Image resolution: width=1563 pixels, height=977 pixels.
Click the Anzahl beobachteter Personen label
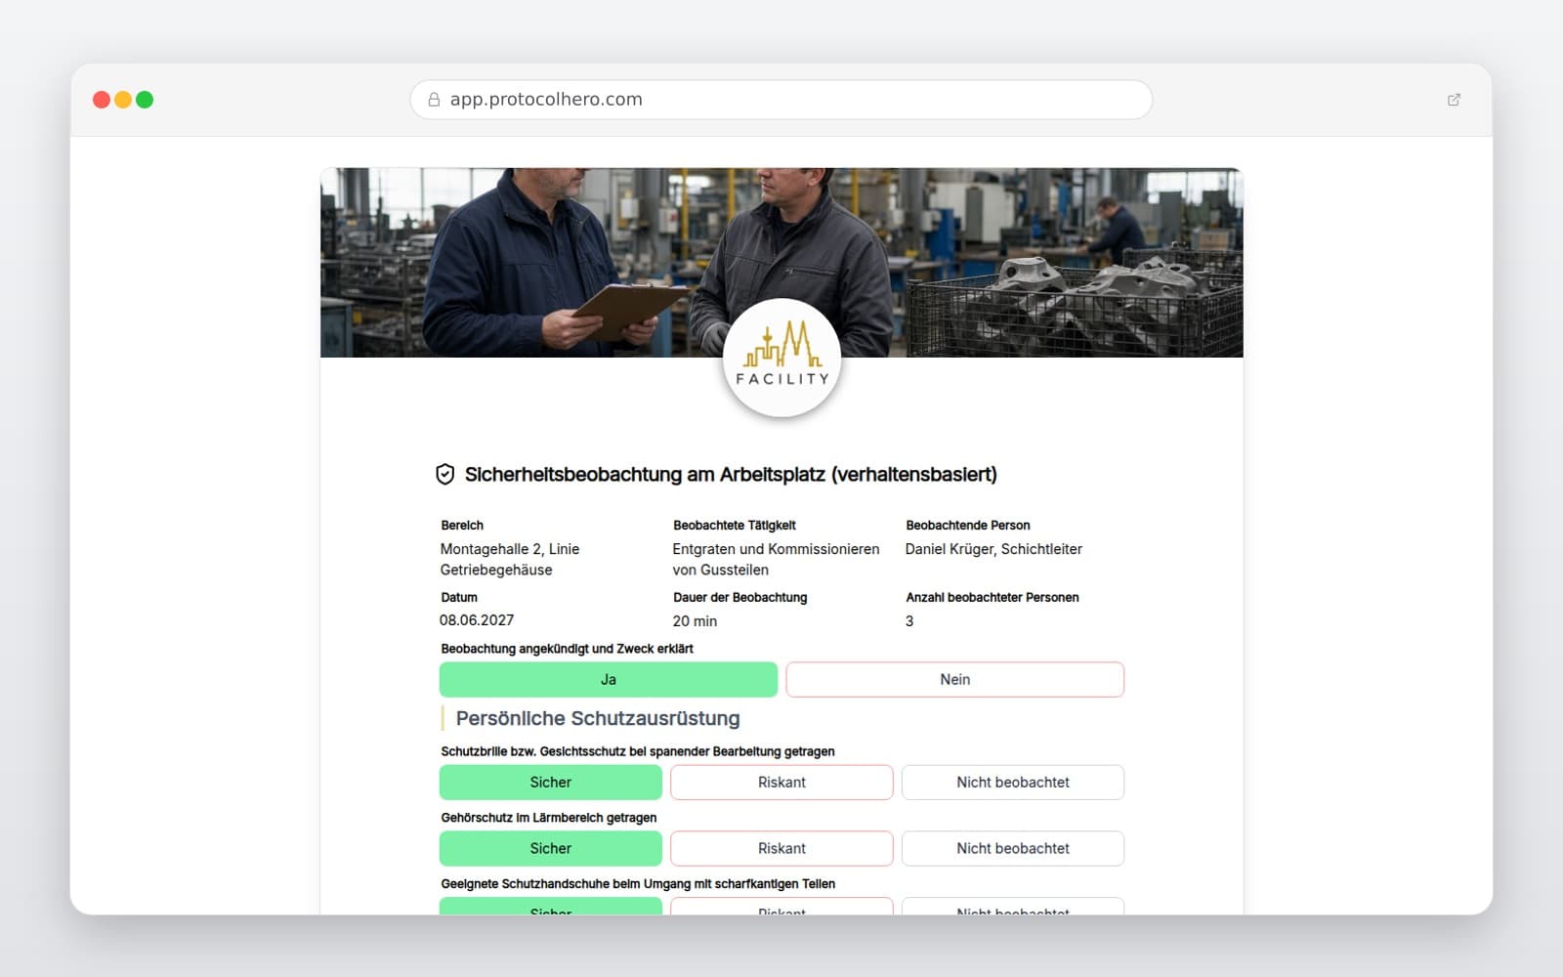993,598
